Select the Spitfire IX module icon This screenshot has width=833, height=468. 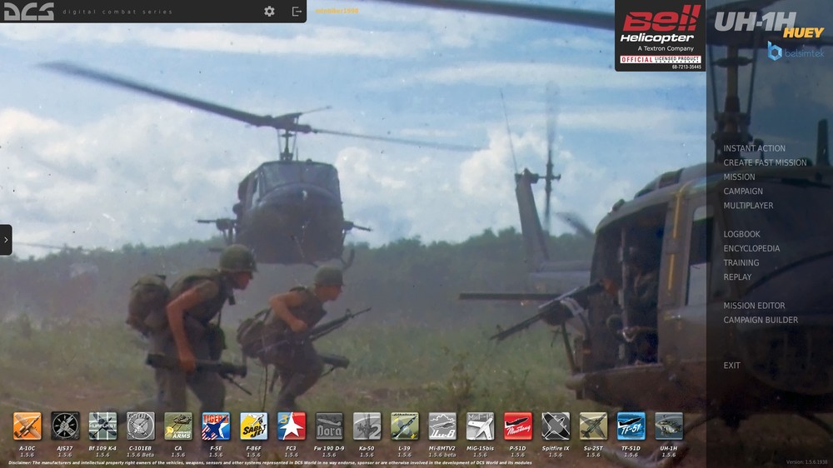click(x=555, y=426)
